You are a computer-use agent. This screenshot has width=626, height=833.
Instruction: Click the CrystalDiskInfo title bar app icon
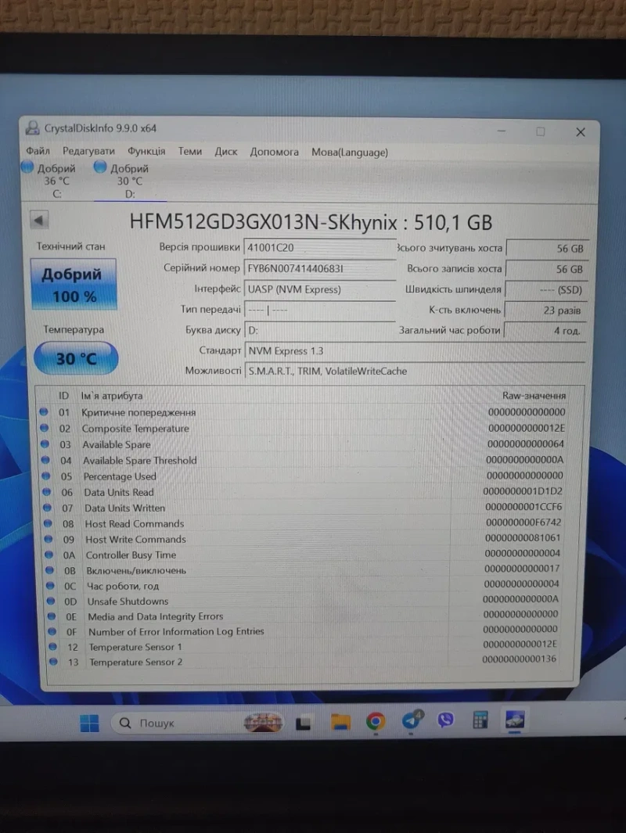(32, 127)
